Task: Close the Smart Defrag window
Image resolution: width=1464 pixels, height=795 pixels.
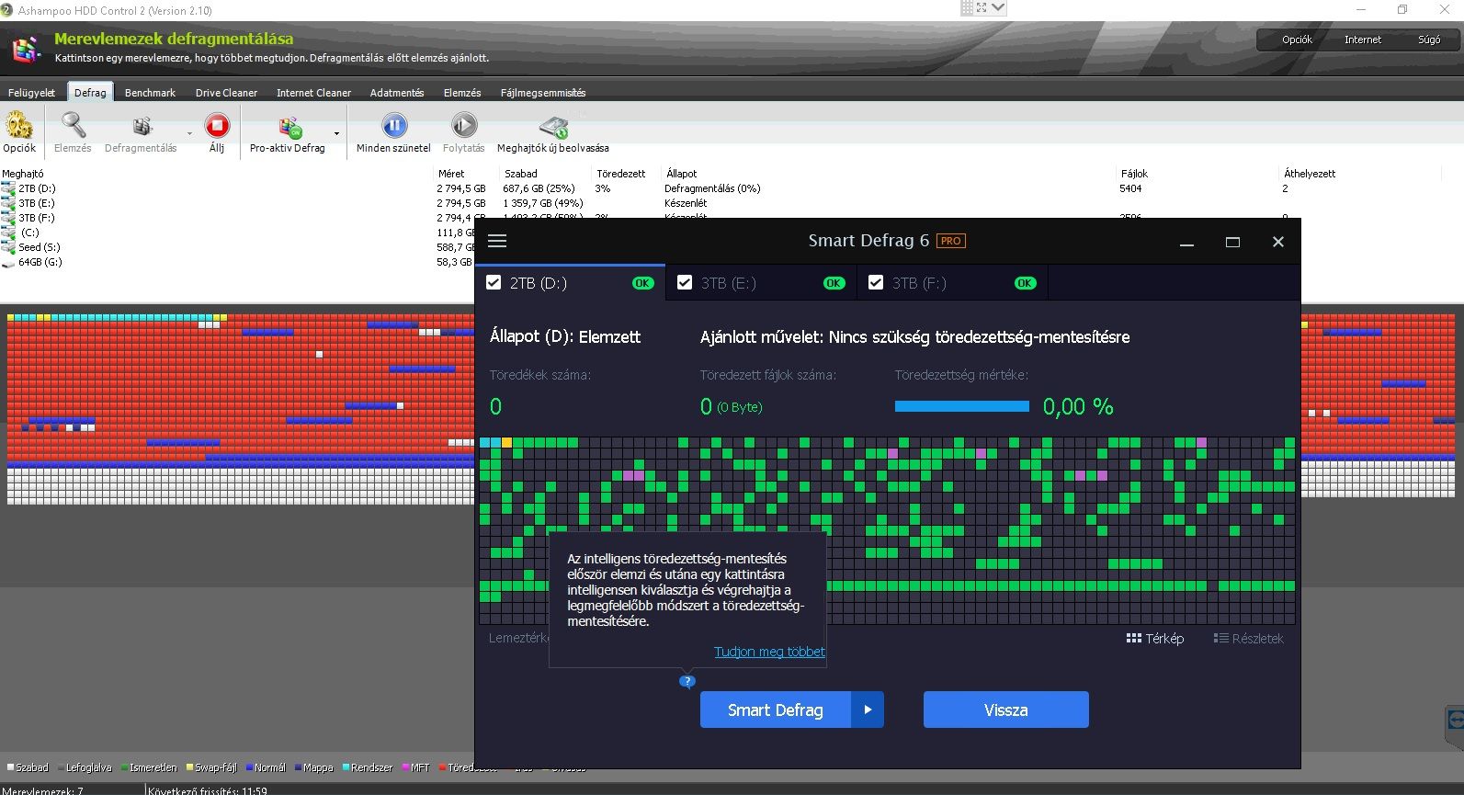Action: click(x=1277, y=242)
